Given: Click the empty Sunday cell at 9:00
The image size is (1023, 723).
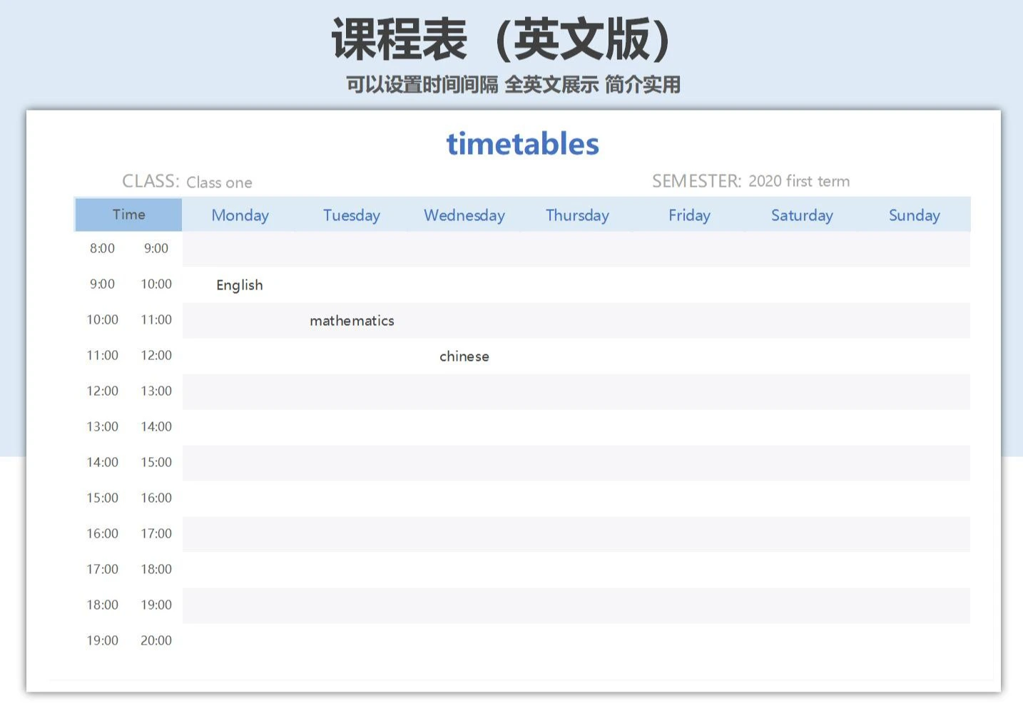Looking at the screenshot, I should [x=914, y=284].
